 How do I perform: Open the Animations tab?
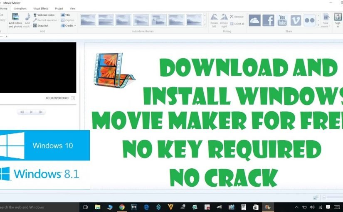(x=20, y=9)
